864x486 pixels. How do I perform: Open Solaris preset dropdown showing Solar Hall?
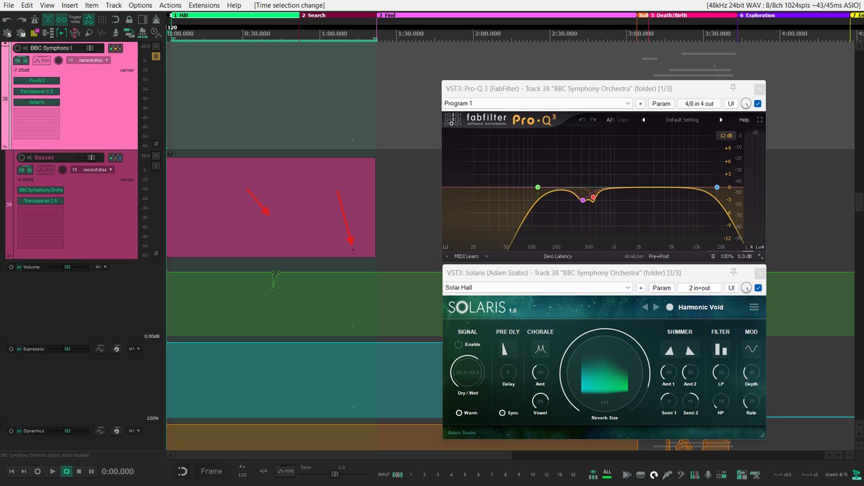(538, 288)
